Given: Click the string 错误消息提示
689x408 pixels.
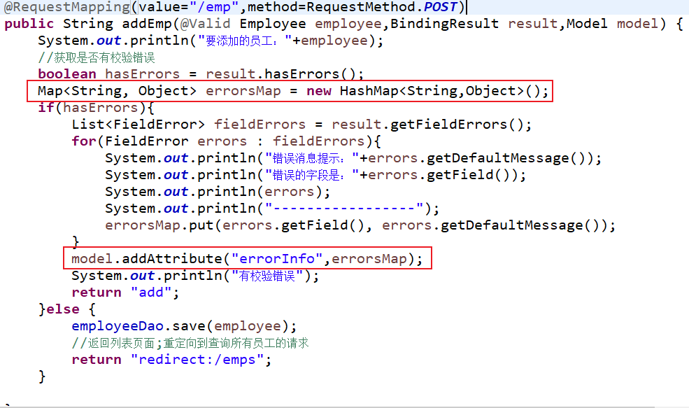Looking at the screenshot, I should pos(312,158).
